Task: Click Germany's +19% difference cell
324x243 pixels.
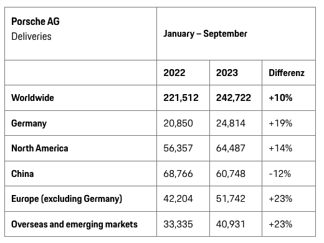Action: click(x=280, y=123)
